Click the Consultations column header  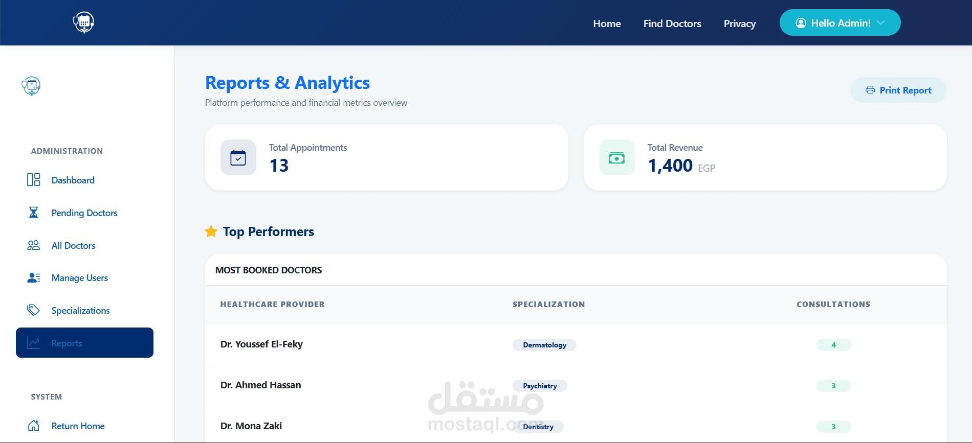pos(833,304)
